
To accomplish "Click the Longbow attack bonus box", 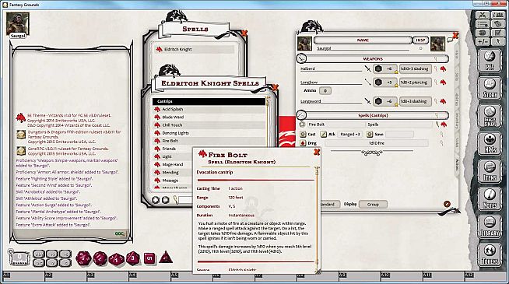I will coord(385,82).
